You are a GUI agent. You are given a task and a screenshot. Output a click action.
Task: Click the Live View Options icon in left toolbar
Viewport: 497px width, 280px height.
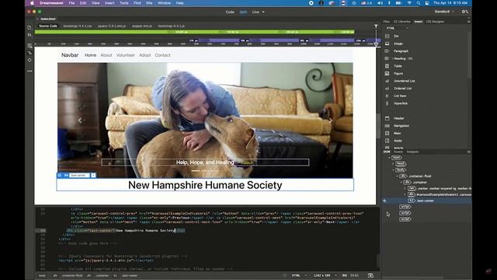tap(30, 46)
